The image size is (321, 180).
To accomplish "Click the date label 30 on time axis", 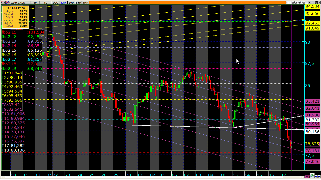I will (128, 175).
